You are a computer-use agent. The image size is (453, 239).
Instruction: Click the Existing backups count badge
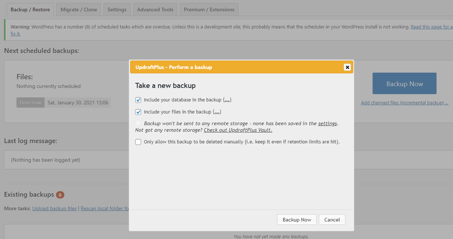[x=60, y=195]
